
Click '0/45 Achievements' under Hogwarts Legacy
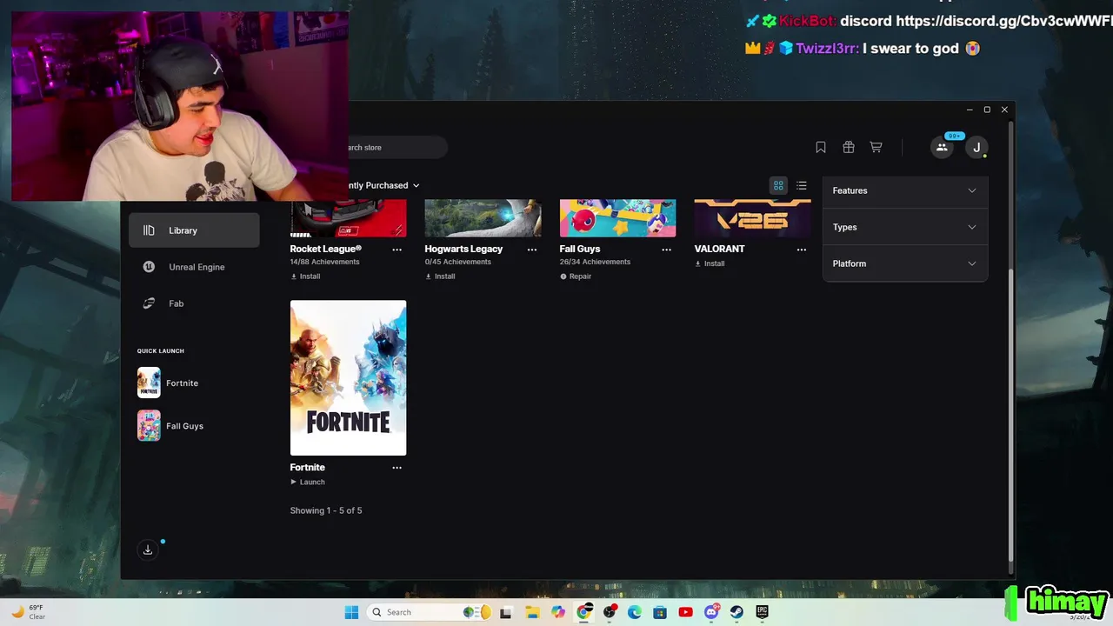pos(458,262)
